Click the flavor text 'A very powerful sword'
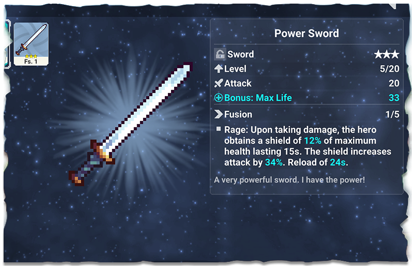Screen dimensions: 412x266 coord(256,180)
